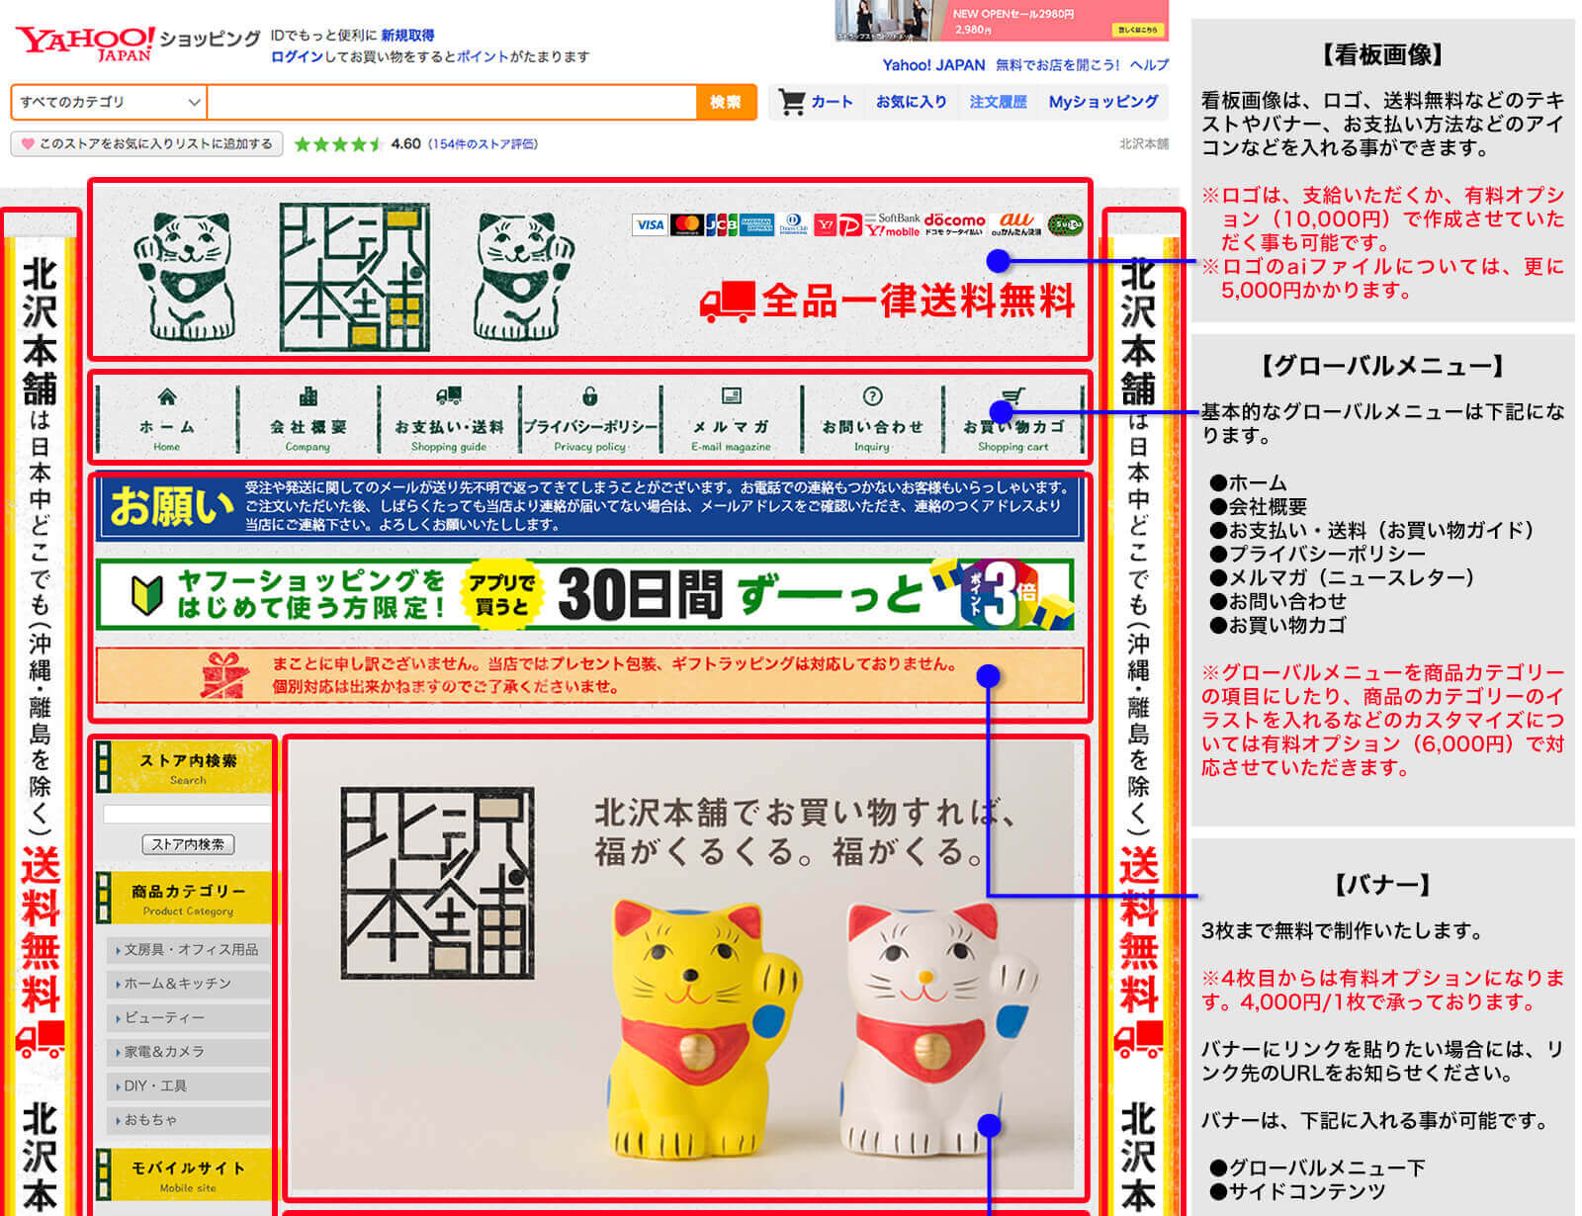This screenshot has height=1216, width=1582.
Task: Open DIY・工具 category
Action: 188,1086
